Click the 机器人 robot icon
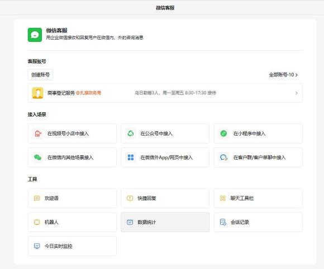This screenshot has height=269, width=324. pyautogui.click(x=37, y=222)
